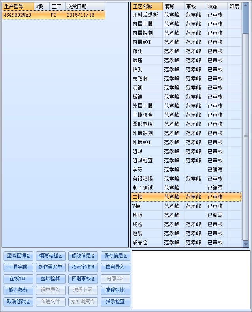Image resolution: width=252 pixels, height=312 pixels.
Task: Select the 阻焊检查 process row
Action: coord(186,161)
